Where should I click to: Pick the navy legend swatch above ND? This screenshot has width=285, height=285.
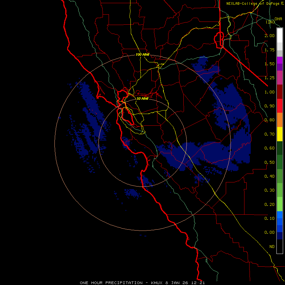click(280, 236)
